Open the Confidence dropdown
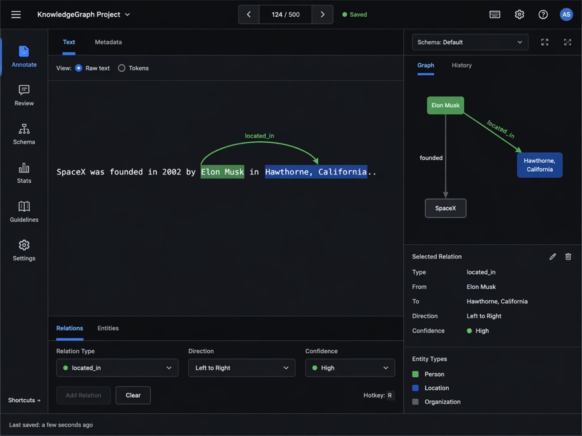Viewport: 582px width, 436px height. click(x=350, y=368)
